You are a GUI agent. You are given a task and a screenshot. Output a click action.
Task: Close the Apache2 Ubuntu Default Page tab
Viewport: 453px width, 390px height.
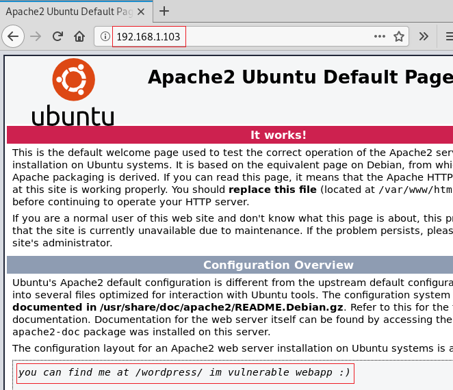(x=141, y=12)
